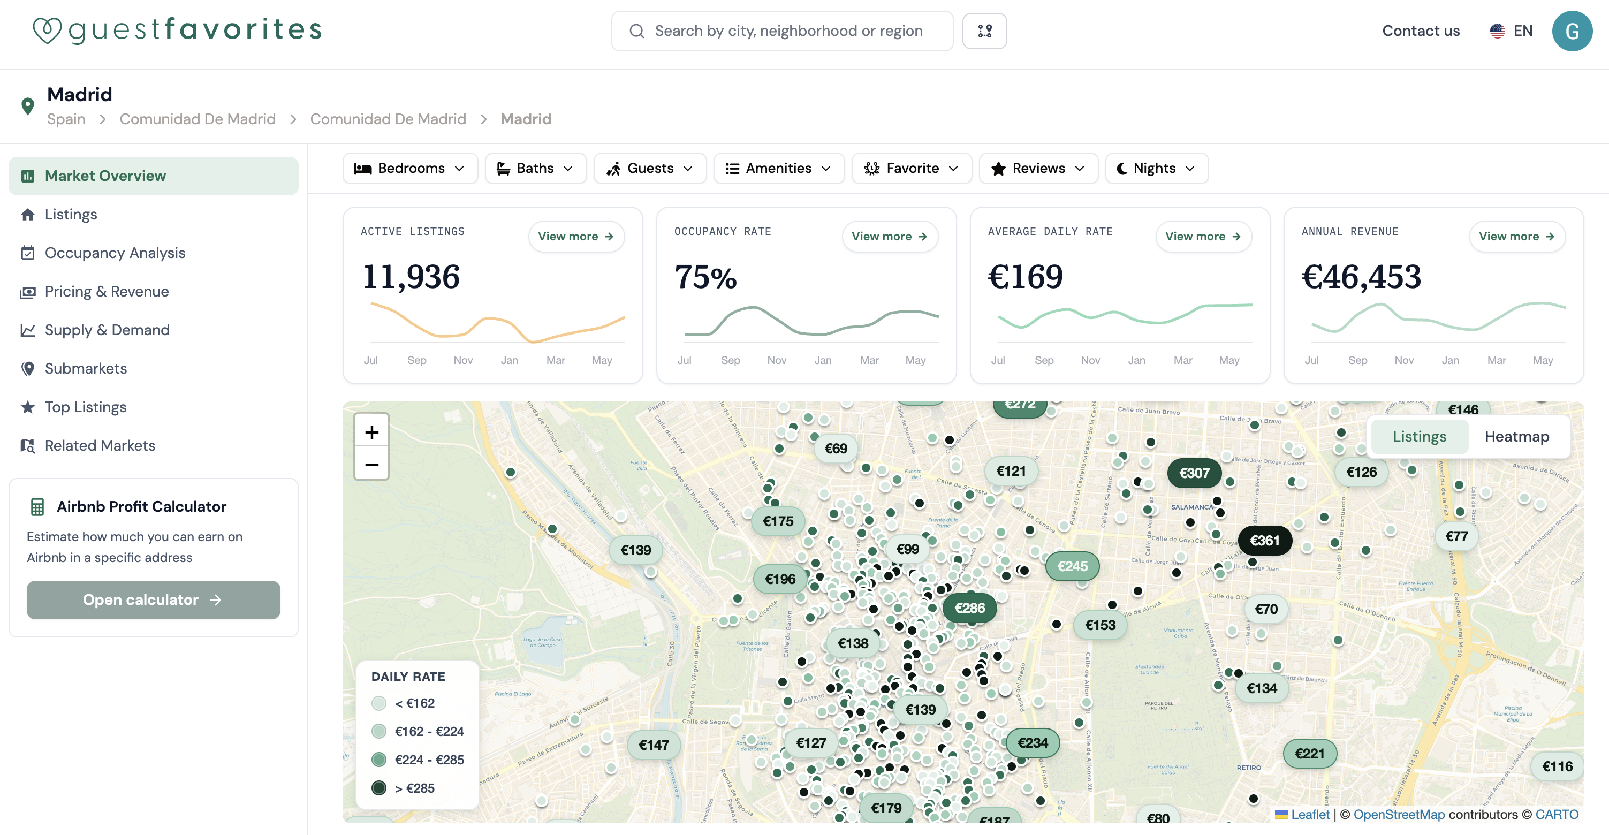Click the Submarkets pin icon
Image resolution: width=1609 pixels, height=835 pixels.
pyautogui.click(x=27, y=368)
